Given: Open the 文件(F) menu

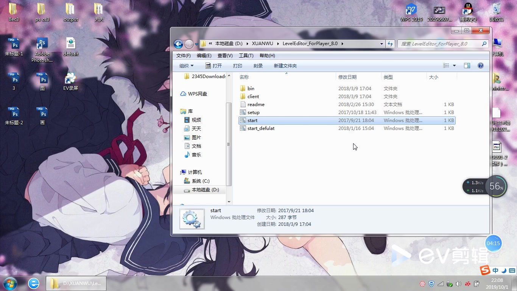Looking at the screenshot, I should [x=184, y=56].
